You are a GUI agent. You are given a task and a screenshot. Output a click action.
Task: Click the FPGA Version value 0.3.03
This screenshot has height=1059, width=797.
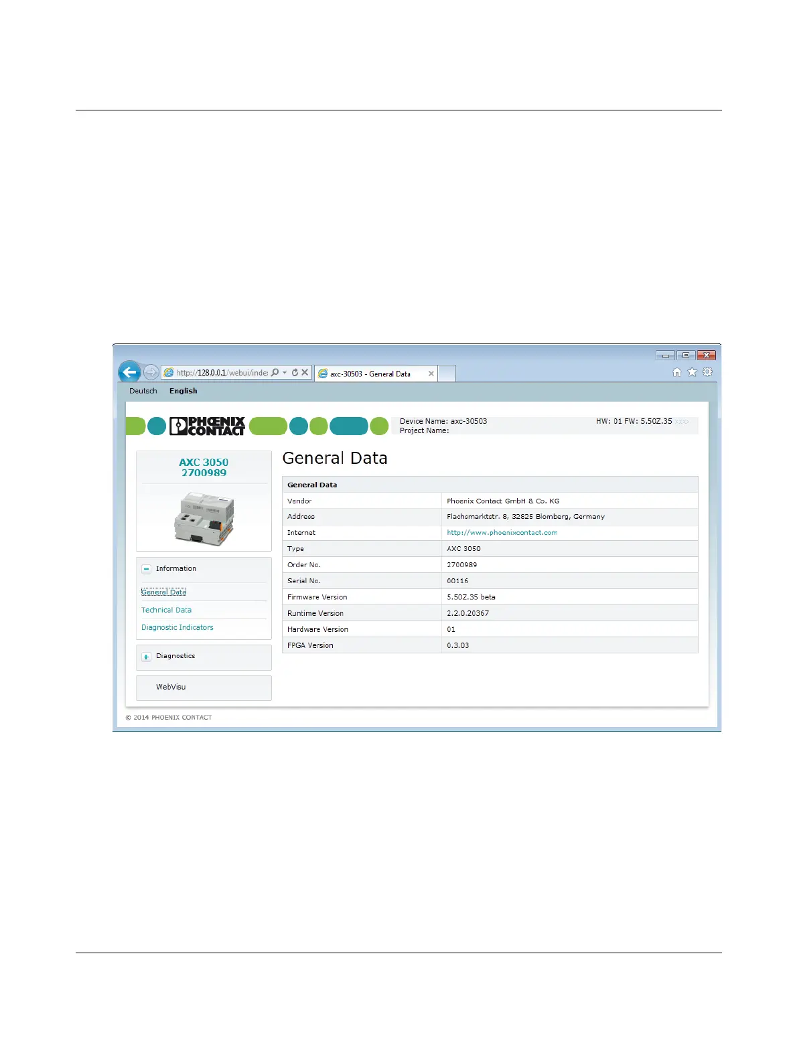pos(458,645)
